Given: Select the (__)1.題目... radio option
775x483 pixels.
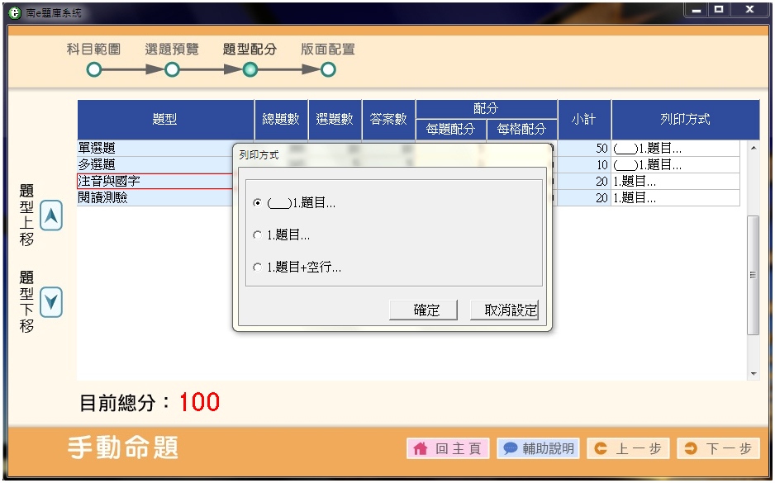Looking at the screenshot, I should tap(258, 203).
